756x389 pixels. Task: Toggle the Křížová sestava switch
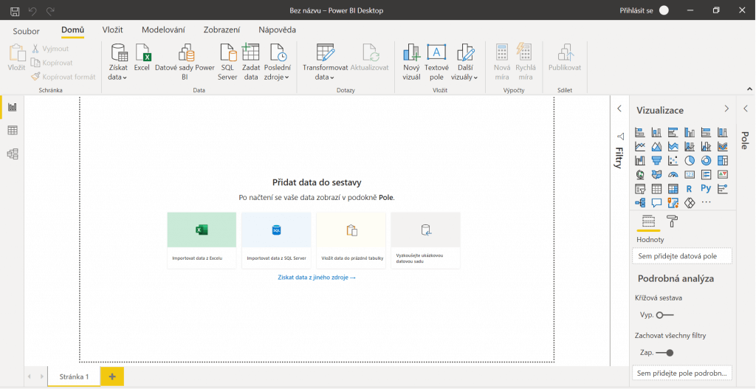point(664,314)
